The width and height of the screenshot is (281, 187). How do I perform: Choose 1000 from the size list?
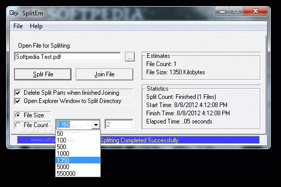(x=78, y=154)
